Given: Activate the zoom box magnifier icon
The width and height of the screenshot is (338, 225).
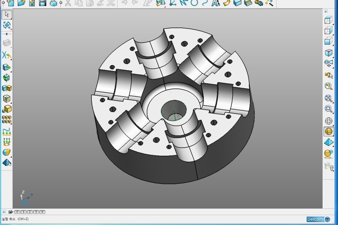Looking at the screenshot, I should (x=328, y=109).
